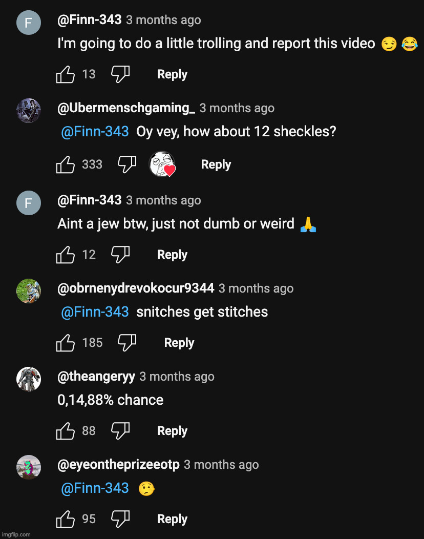424x539 pixels.
Task: Open @obrnenydrevokocur9344's channel name
Action: [136, 288]
